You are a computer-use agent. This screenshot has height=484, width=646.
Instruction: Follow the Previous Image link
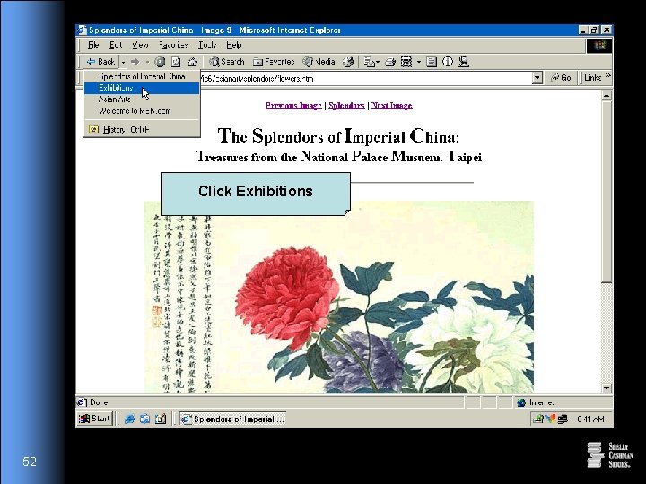(293, 106)
